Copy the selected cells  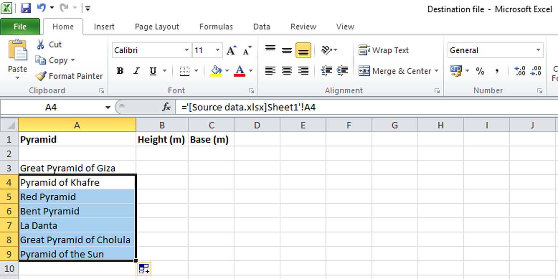tap(51, 60)
